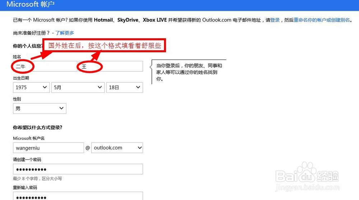Click the 姓名 label

[17, 57]
